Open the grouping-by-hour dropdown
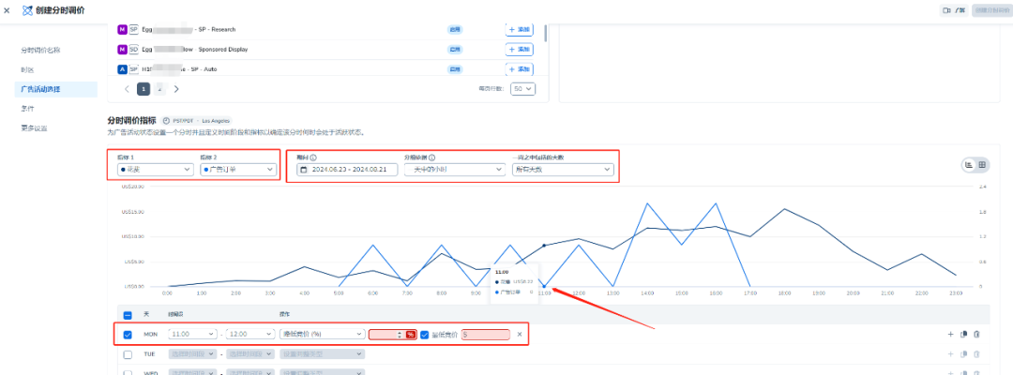This screenshot has height=375, width=1013. [454, 169]
